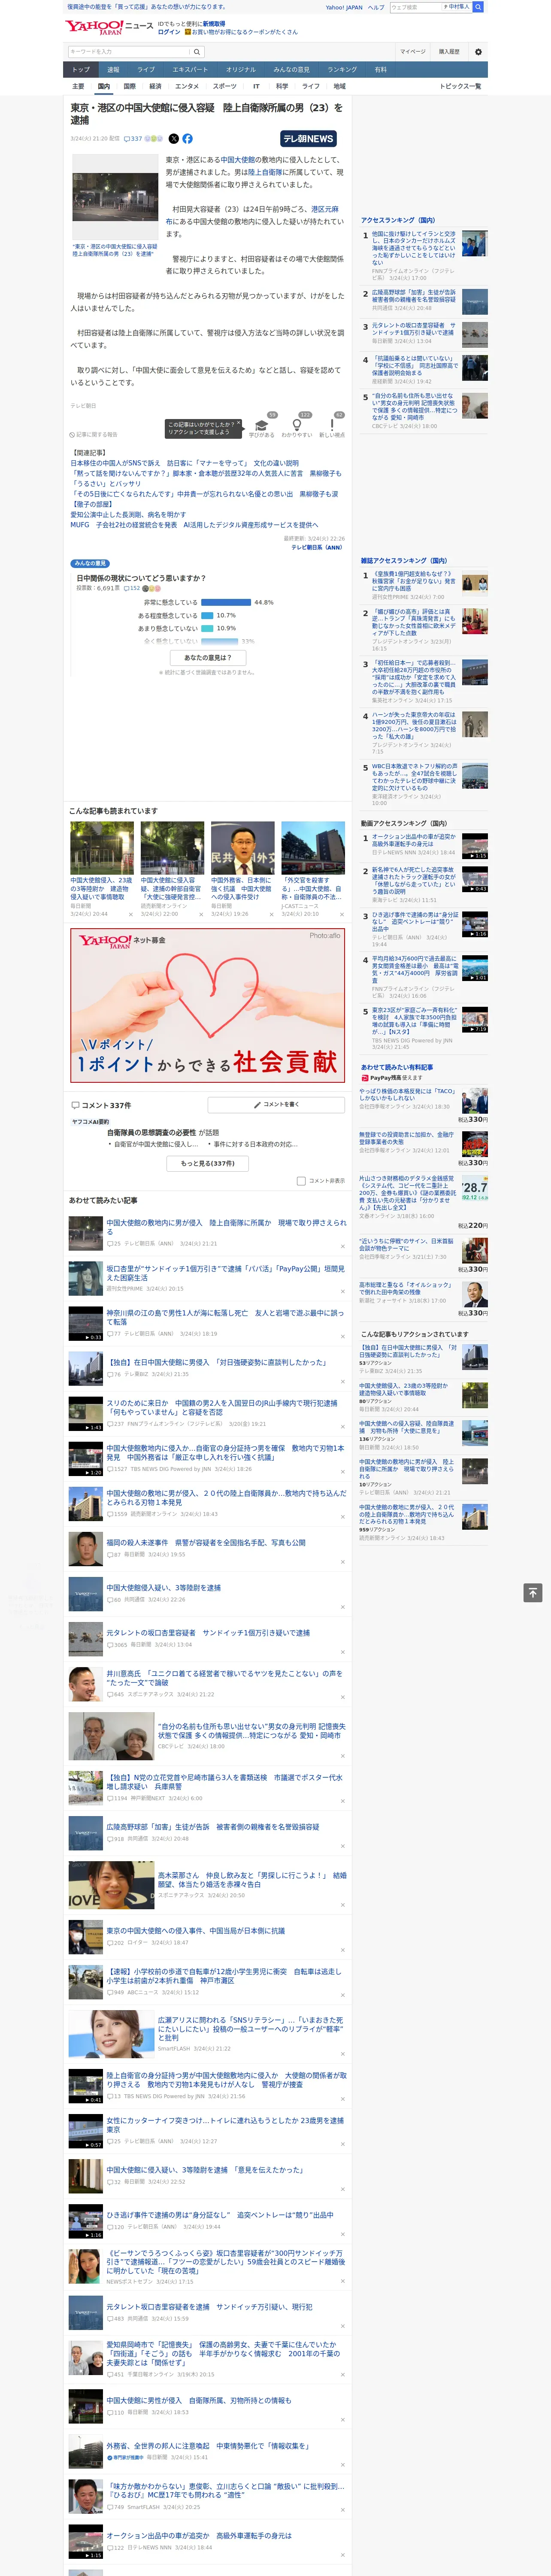React with 学びがある graduation cap icon

(262, 425)
